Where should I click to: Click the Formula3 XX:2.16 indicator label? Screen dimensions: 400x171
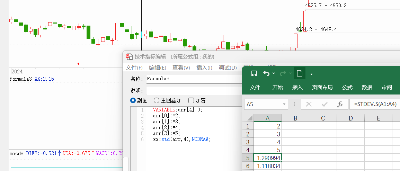click(x=32, y=79)
